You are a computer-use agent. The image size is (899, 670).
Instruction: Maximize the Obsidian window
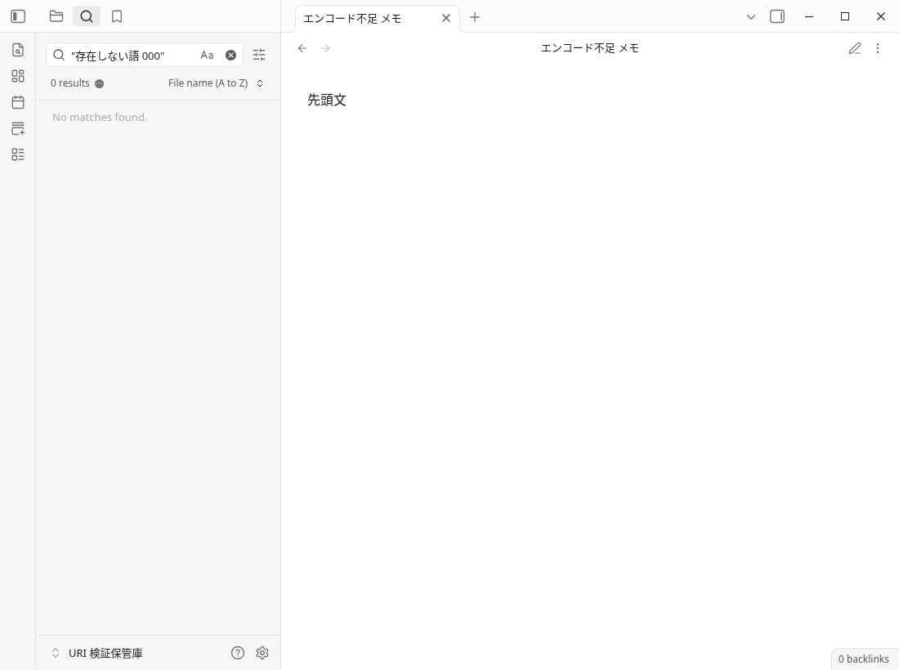point(844,16)
